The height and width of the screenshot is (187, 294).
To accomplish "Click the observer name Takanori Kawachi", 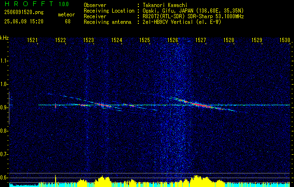I will click(x=165, y=5).
